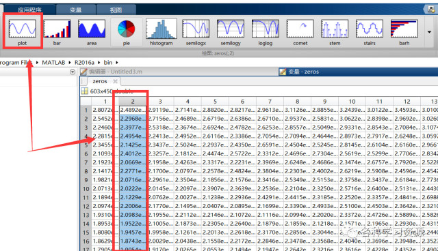The height and width of the screenshot is (251, 438).
Task: Activate the 变量 - zeros panel title
Action: click(358, 72)
